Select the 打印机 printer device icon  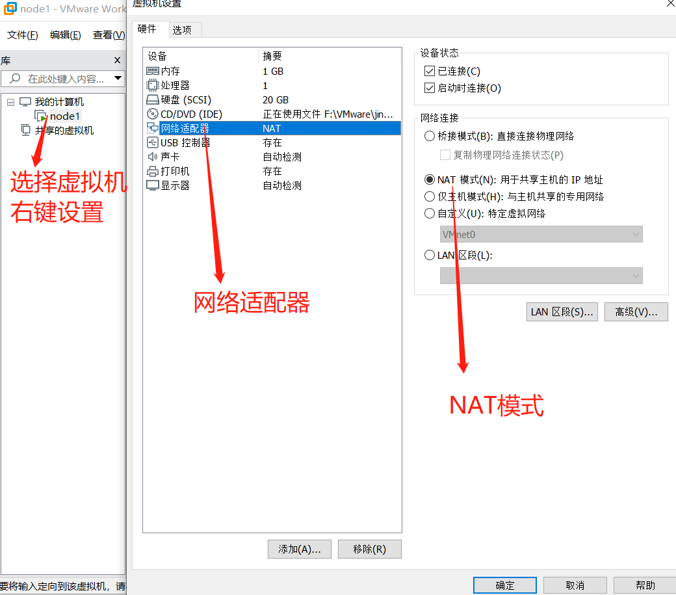click(152, 170)
